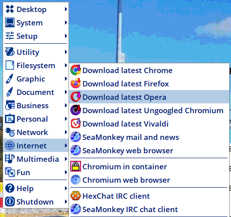Screen dimensions: 231x217
Task: Click the Ungoogled Chromium icon
Action: click(x=76, y=110)
